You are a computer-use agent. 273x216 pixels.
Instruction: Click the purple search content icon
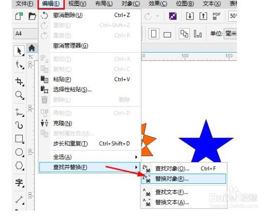click(173, 16)
